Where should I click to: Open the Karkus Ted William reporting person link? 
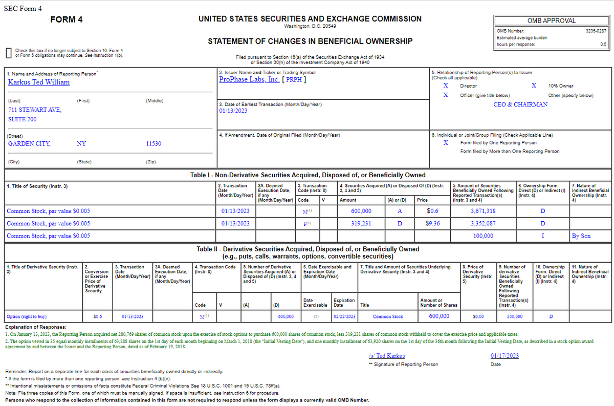(x=38, y=82)
